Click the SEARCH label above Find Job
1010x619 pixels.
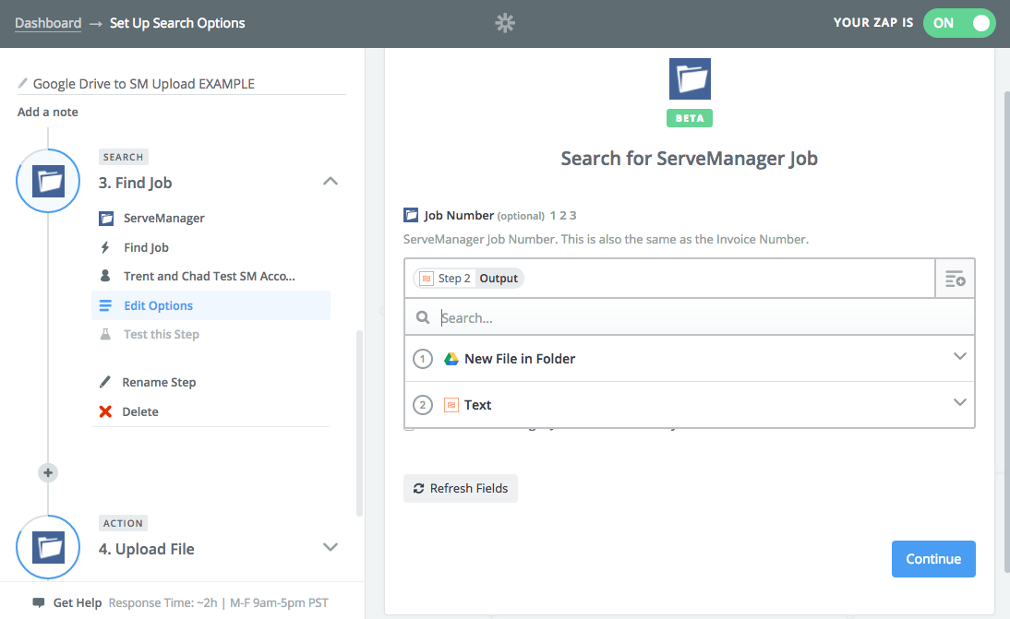coord(123,157)
